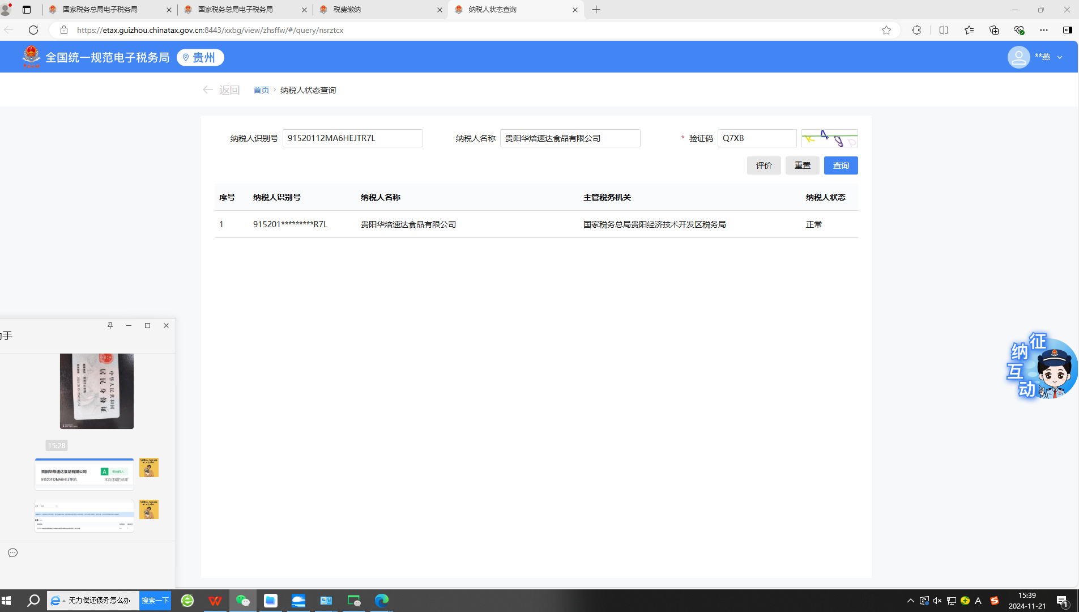Click the blue 查询 button

(841, 165)
